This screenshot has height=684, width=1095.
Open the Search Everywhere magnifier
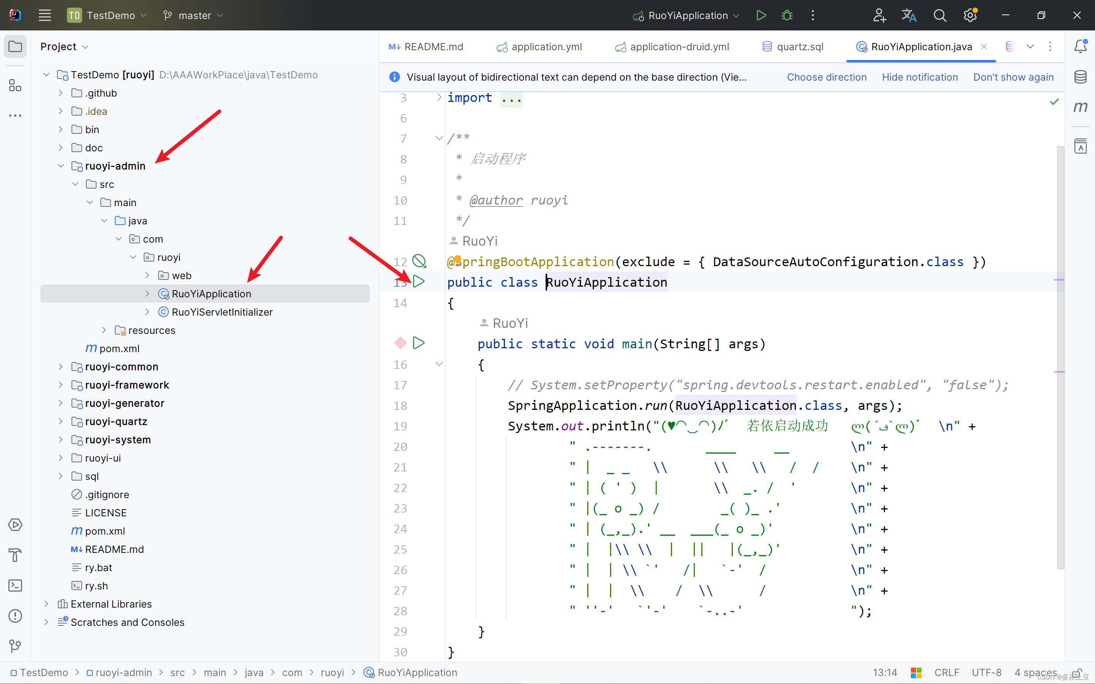[939, 15]
